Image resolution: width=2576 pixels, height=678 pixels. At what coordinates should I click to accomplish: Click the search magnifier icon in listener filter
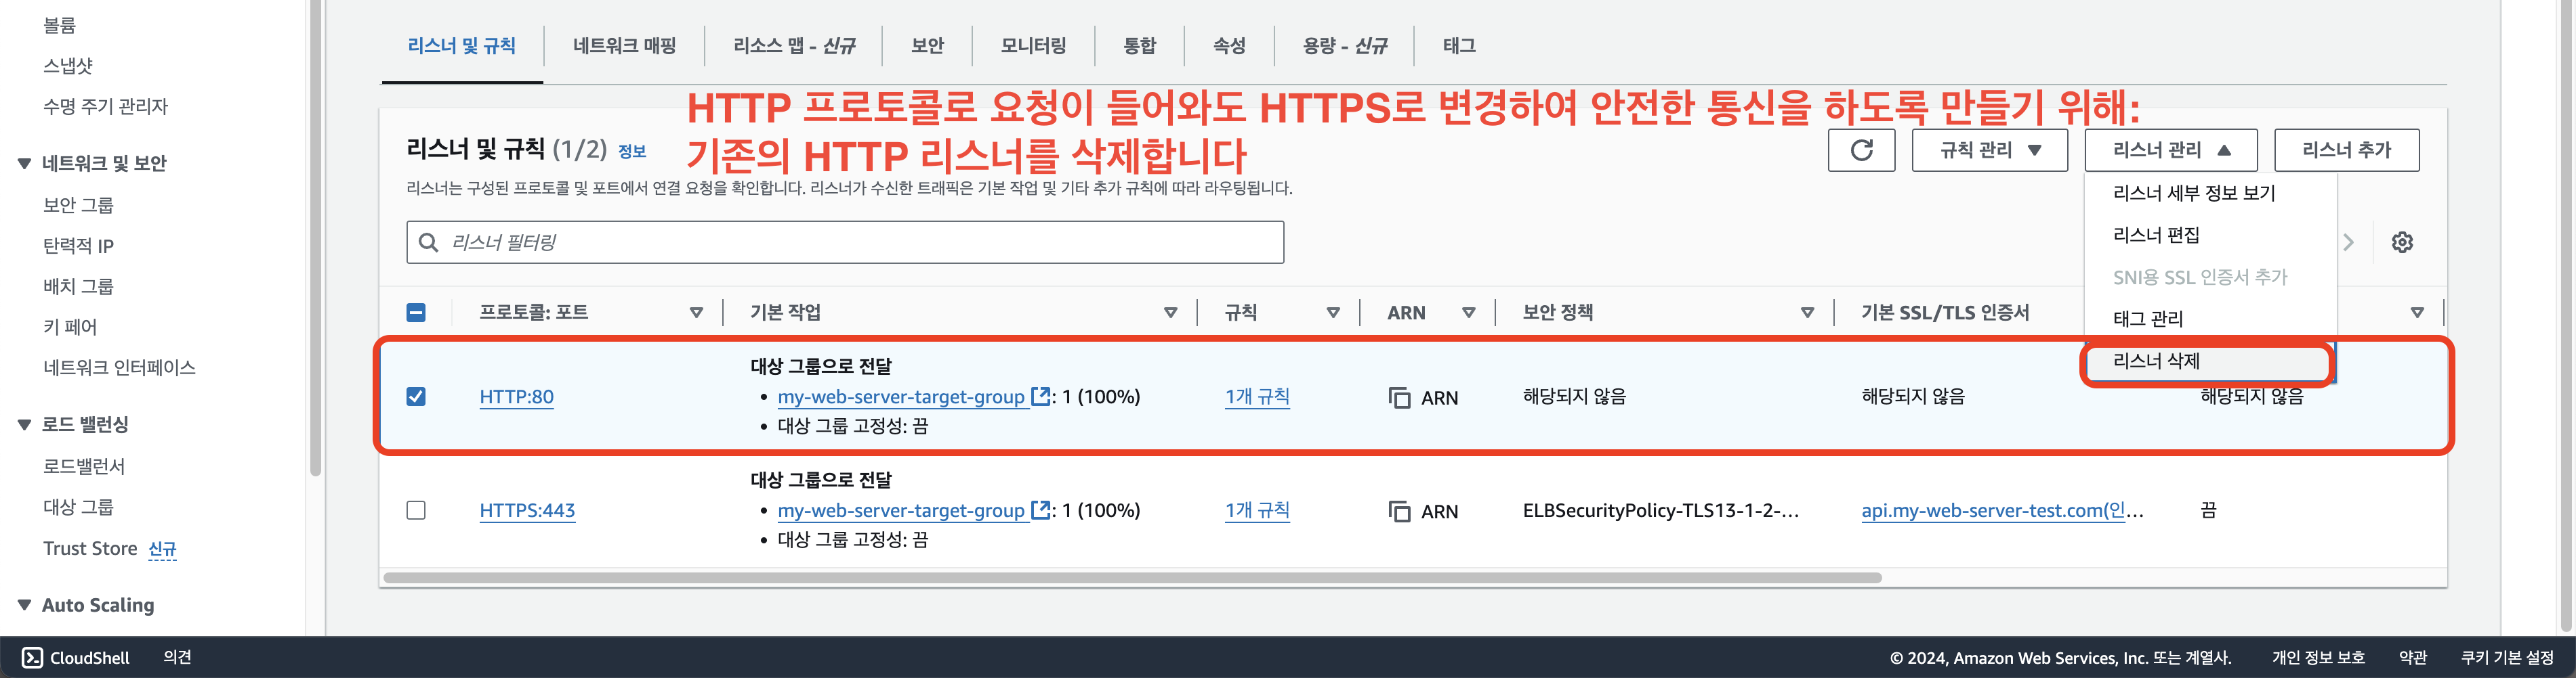(428, 243)
